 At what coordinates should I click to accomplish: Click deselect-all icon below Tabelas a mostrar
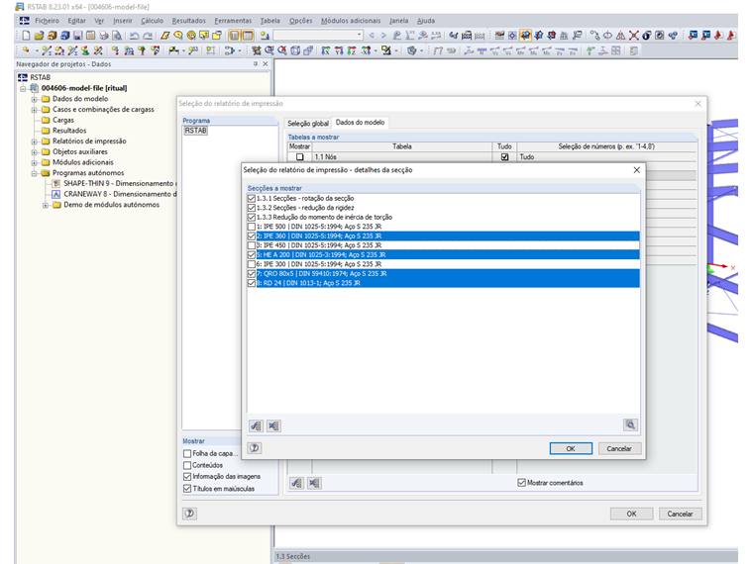[x=314, y=483]
